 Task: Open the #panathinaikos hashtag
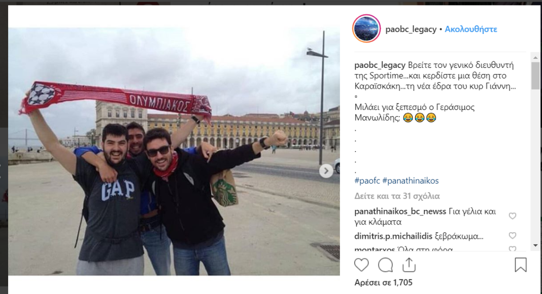pyautogui.click(x=410, y=180)
